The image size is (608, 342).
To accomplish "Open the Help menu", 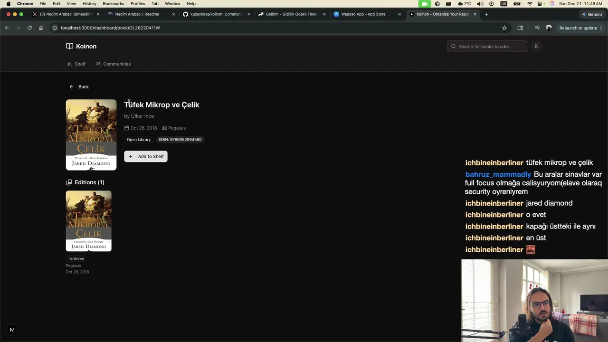I will (191, 3).
